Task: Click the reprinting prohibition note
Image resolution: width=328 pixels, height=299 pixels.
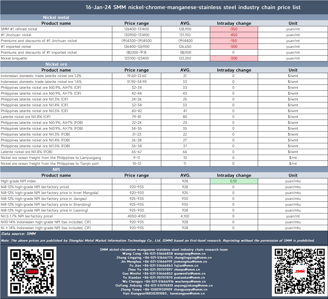Action: (x=158, y=241)
